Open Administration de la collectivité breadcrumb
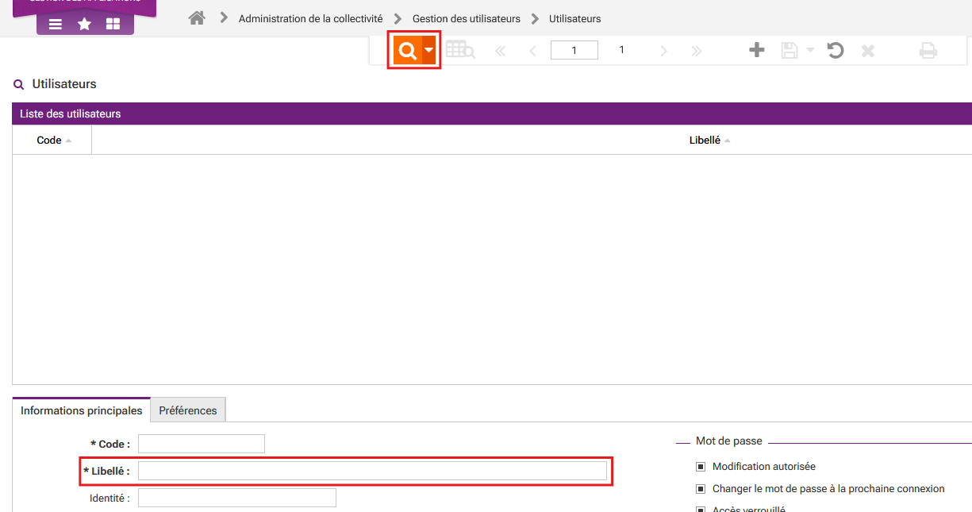This screenshot has width=972, height=512. click(x=310, y=18)
